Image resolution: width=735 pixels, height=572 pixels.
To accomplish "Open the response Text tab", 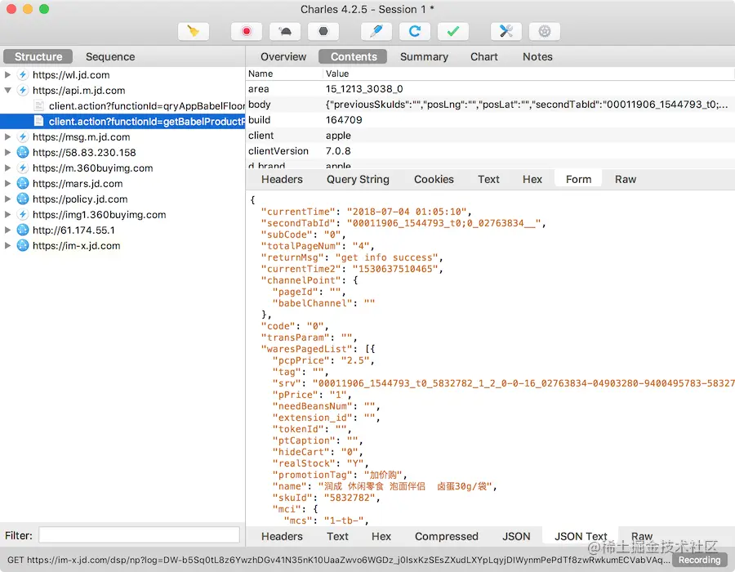I will (x=337, y=536).
